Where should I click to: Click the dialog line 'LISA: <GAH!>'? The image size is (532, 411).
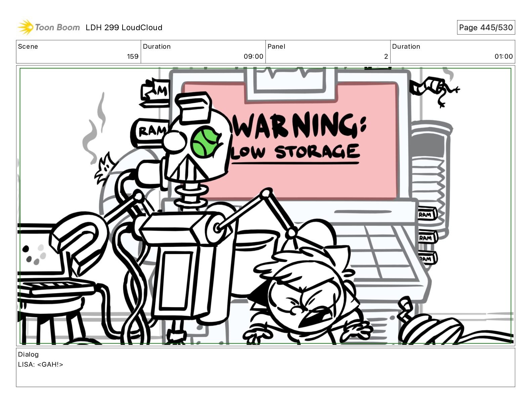pyautogui.click(x=41, y=364)
